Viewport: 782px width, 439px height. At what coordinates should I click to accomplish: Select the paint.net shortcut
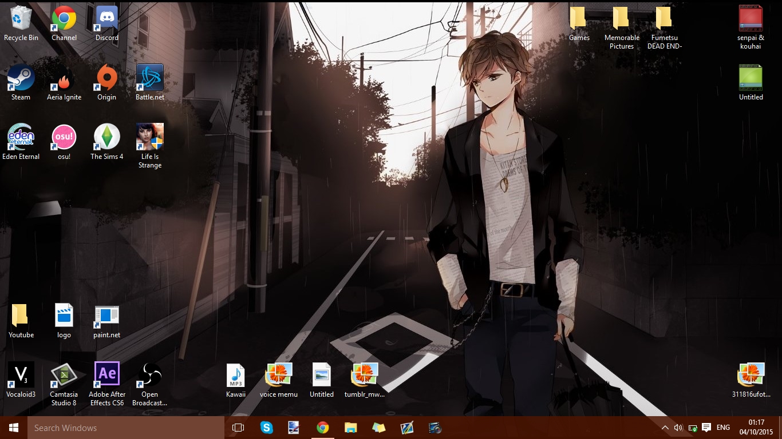pos(106,321)
